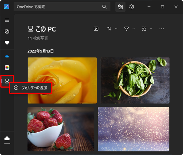Expand the sort dropdown chevron
This screenshot has width=183, height=155.
116,29
